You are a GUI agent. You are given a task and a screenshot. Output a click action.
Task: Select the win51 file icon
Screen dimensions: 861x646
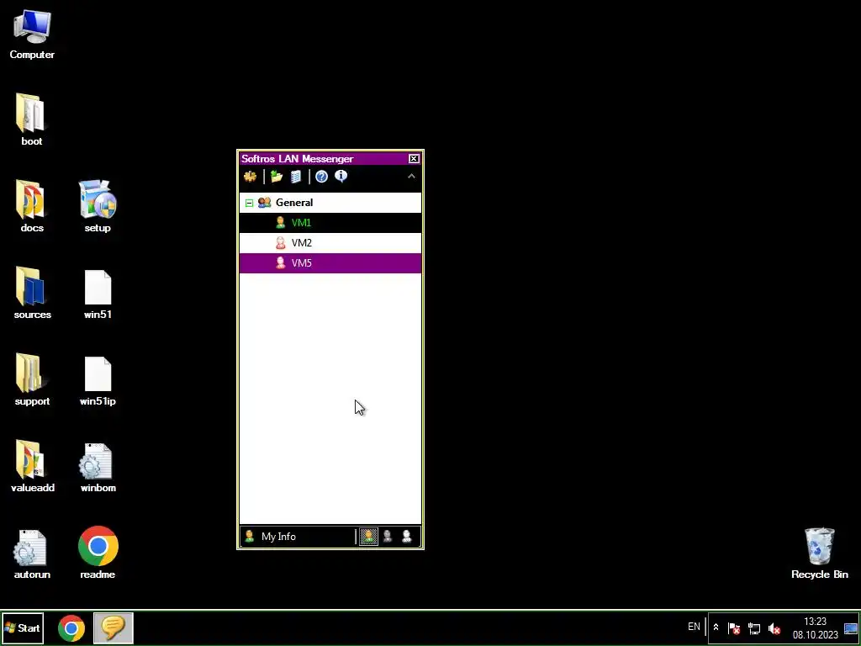[98, 294]
